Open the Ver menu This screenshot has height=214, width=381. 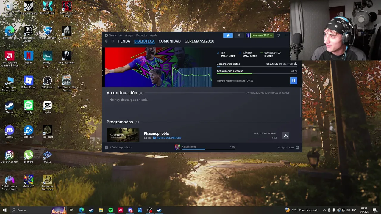[x=121, y=35]
